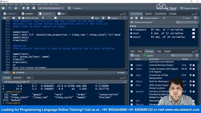Check the fansi package checkbox

132,85
